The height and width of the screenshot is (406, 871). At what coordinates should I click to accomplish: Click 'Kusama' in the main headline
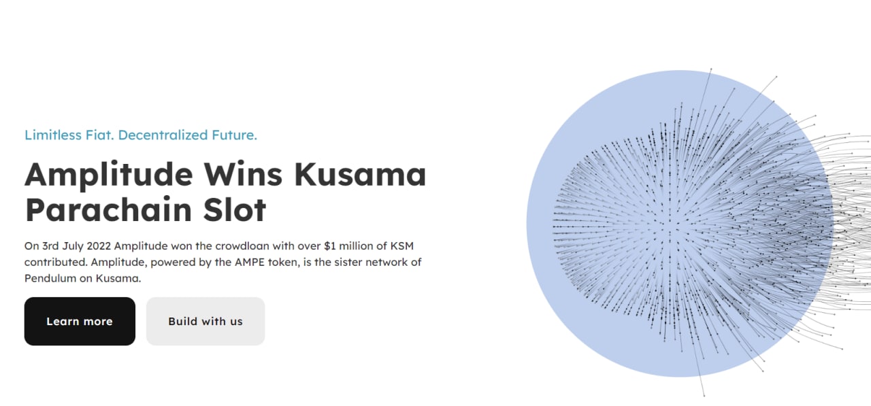[x=360, y=175]
